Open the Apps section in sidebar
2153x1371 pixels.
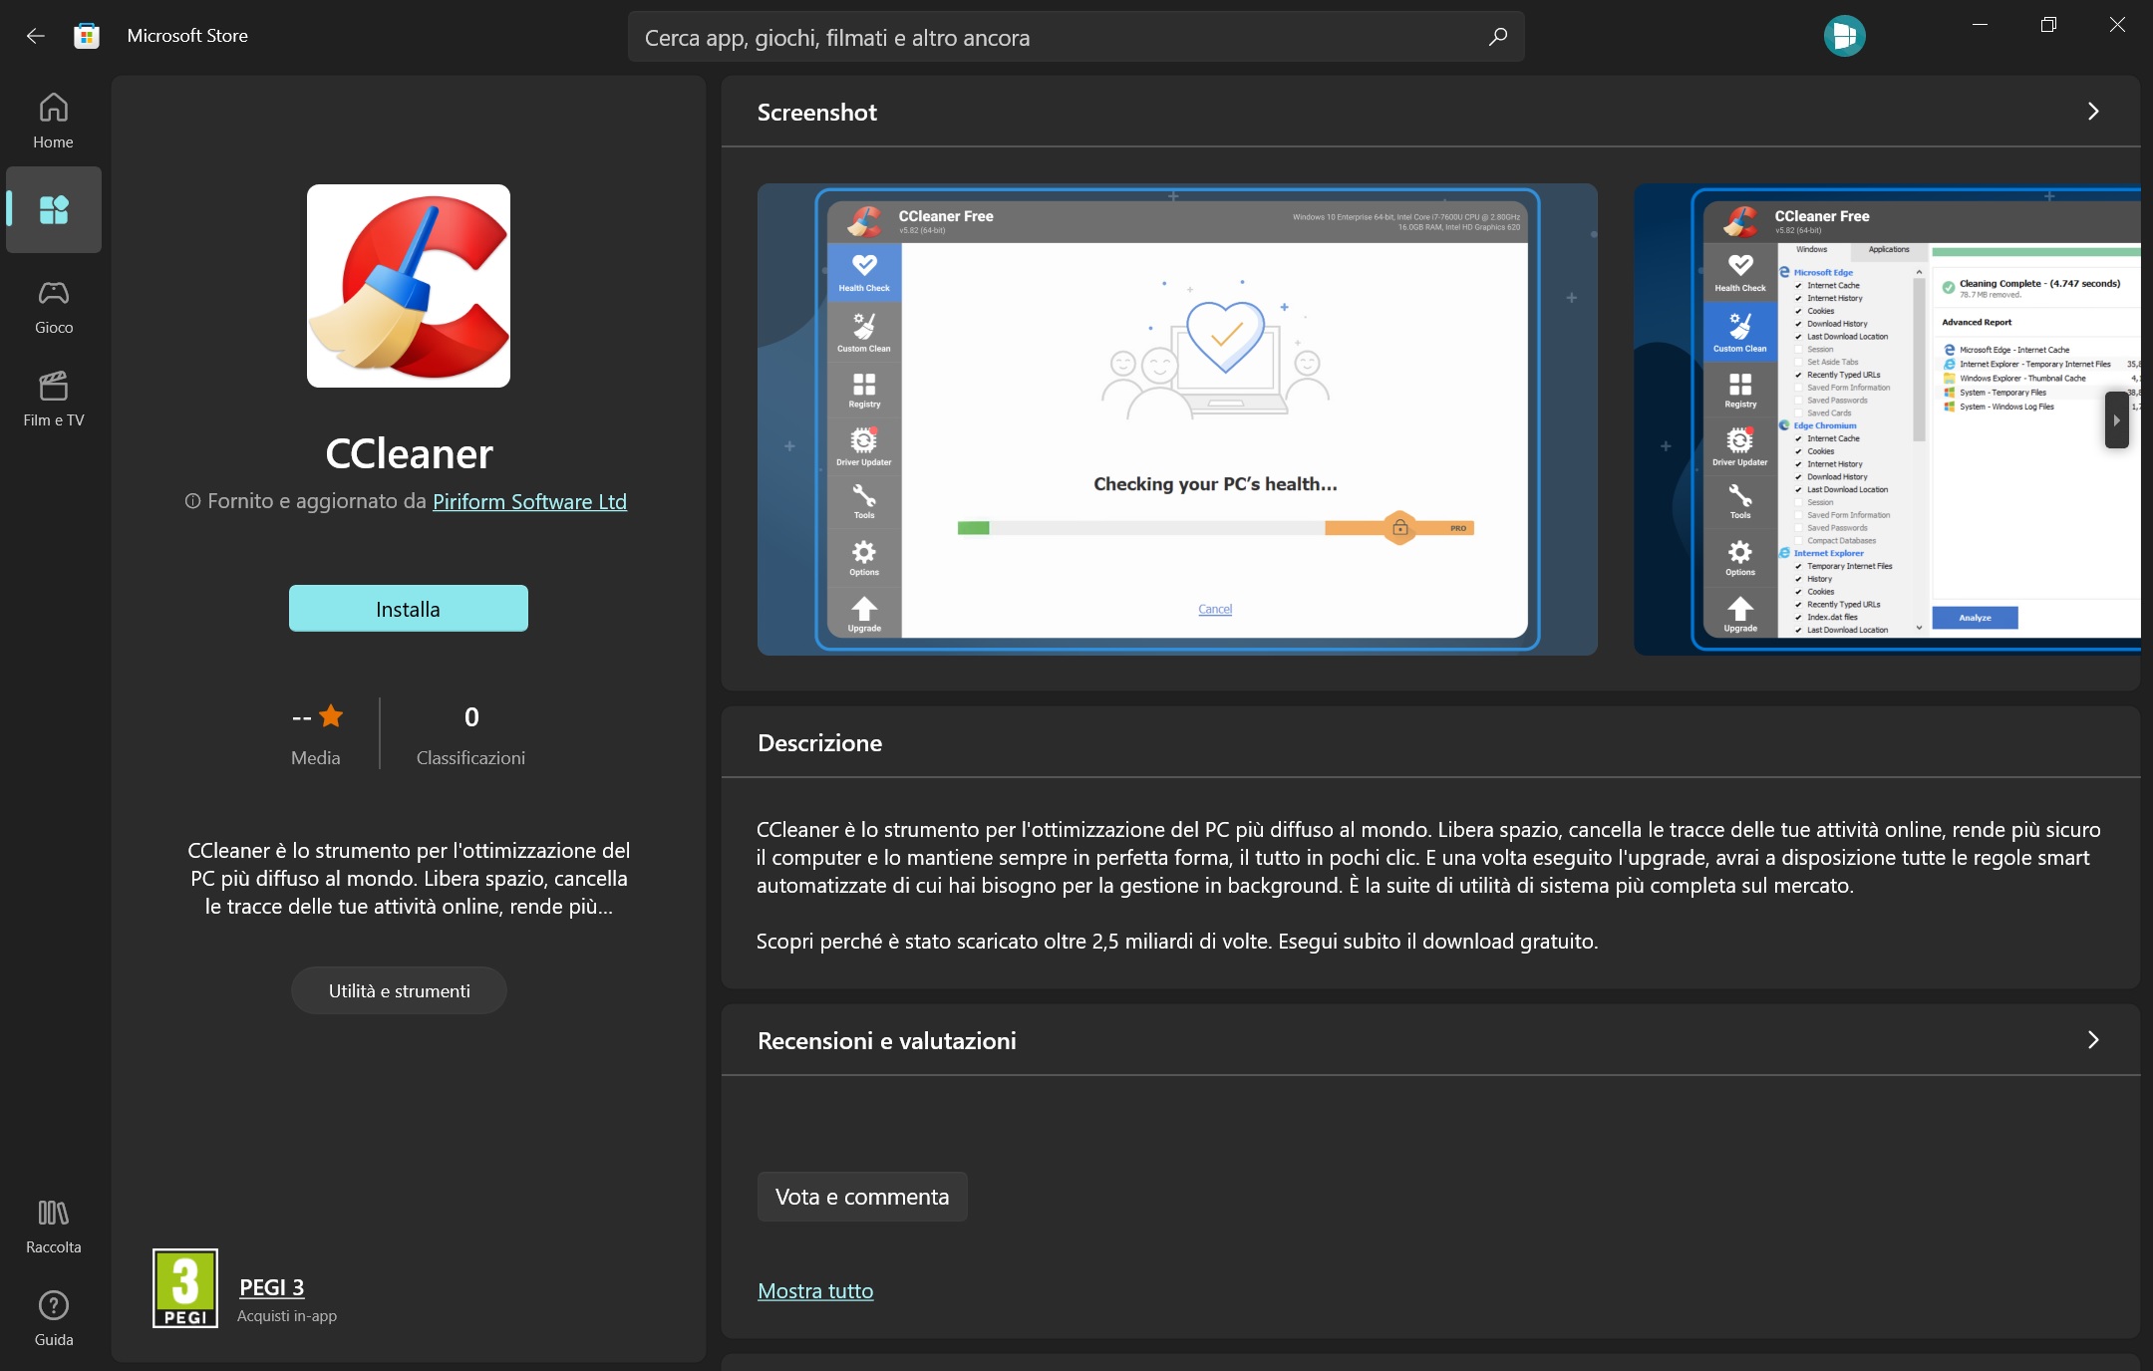point(54,209)
